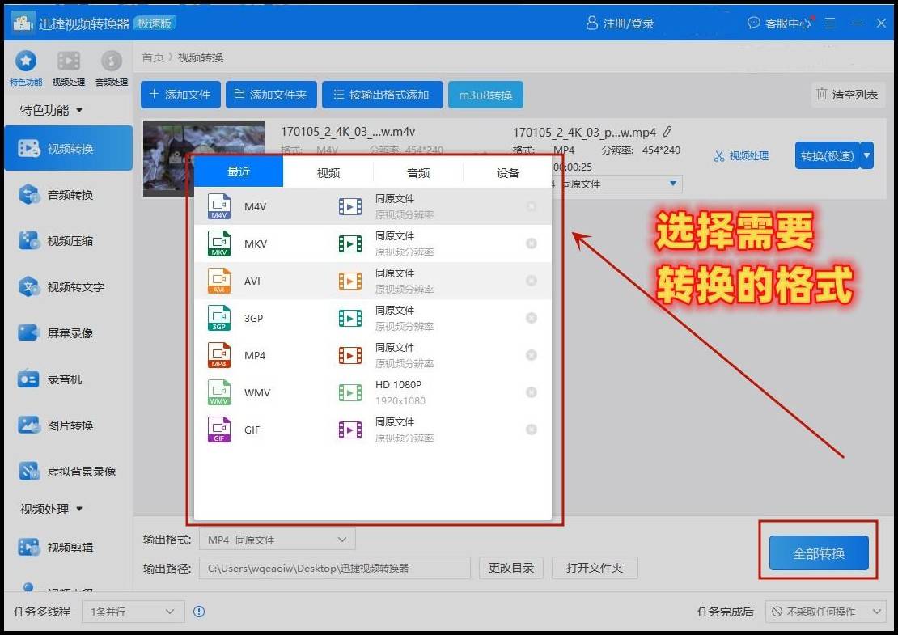Viewport: 898px width, 635px height.
Task: Click the 添加文件夹 button
Action: (x=271, y=95)
